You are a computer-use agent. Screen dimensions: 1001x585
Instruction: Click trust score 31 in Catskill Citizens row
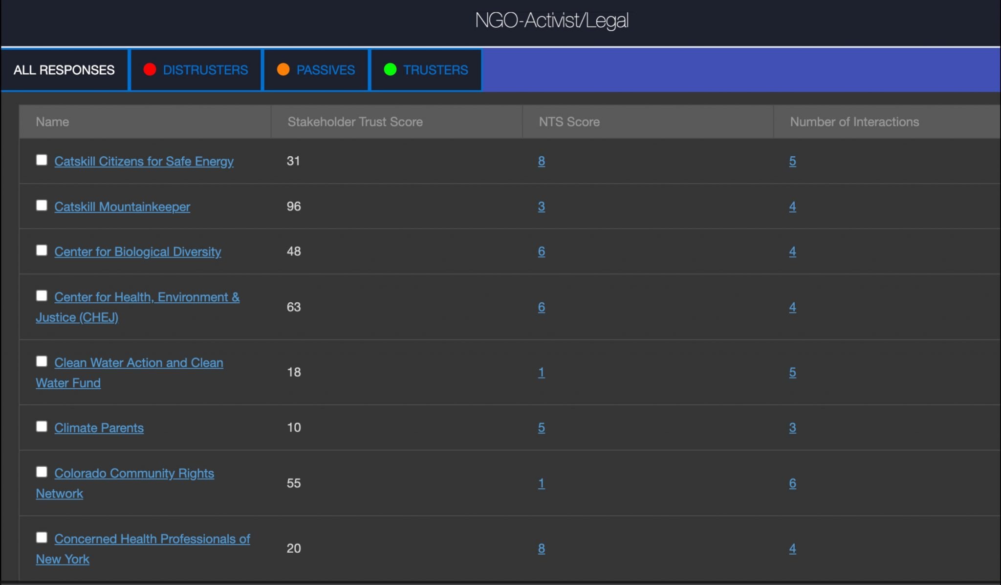pyautogui.click(x=293, y=161)
